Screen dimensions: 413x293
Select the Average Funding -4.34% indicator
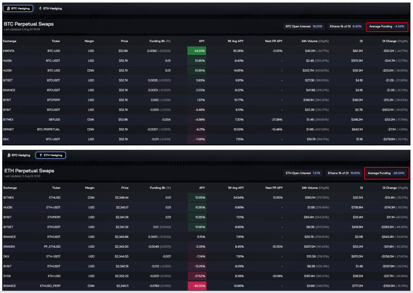pyautogui.click(x=387, y=26)
